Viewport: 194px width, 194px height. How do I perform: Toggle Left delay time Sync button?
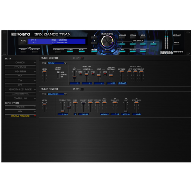(x=80, y=74)
